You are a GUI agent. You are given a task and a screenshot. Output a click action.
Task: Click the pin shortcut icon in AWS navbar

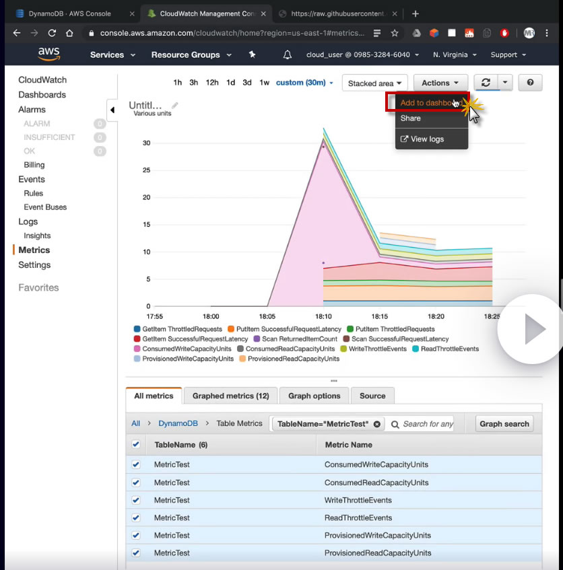tap(252, 55)
